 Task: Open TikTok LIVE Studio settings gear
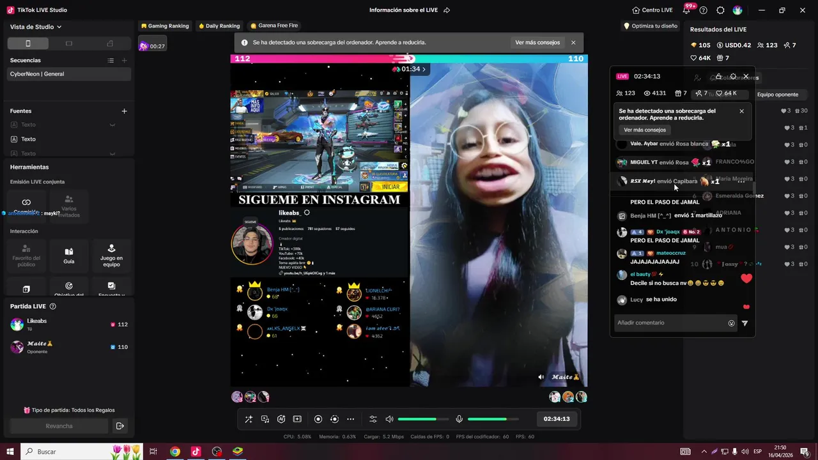[720, 10]
